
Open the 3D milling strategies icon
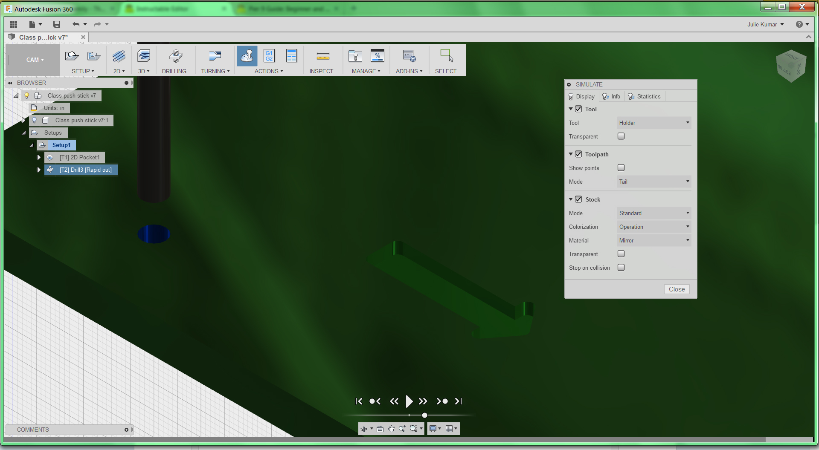144,56
